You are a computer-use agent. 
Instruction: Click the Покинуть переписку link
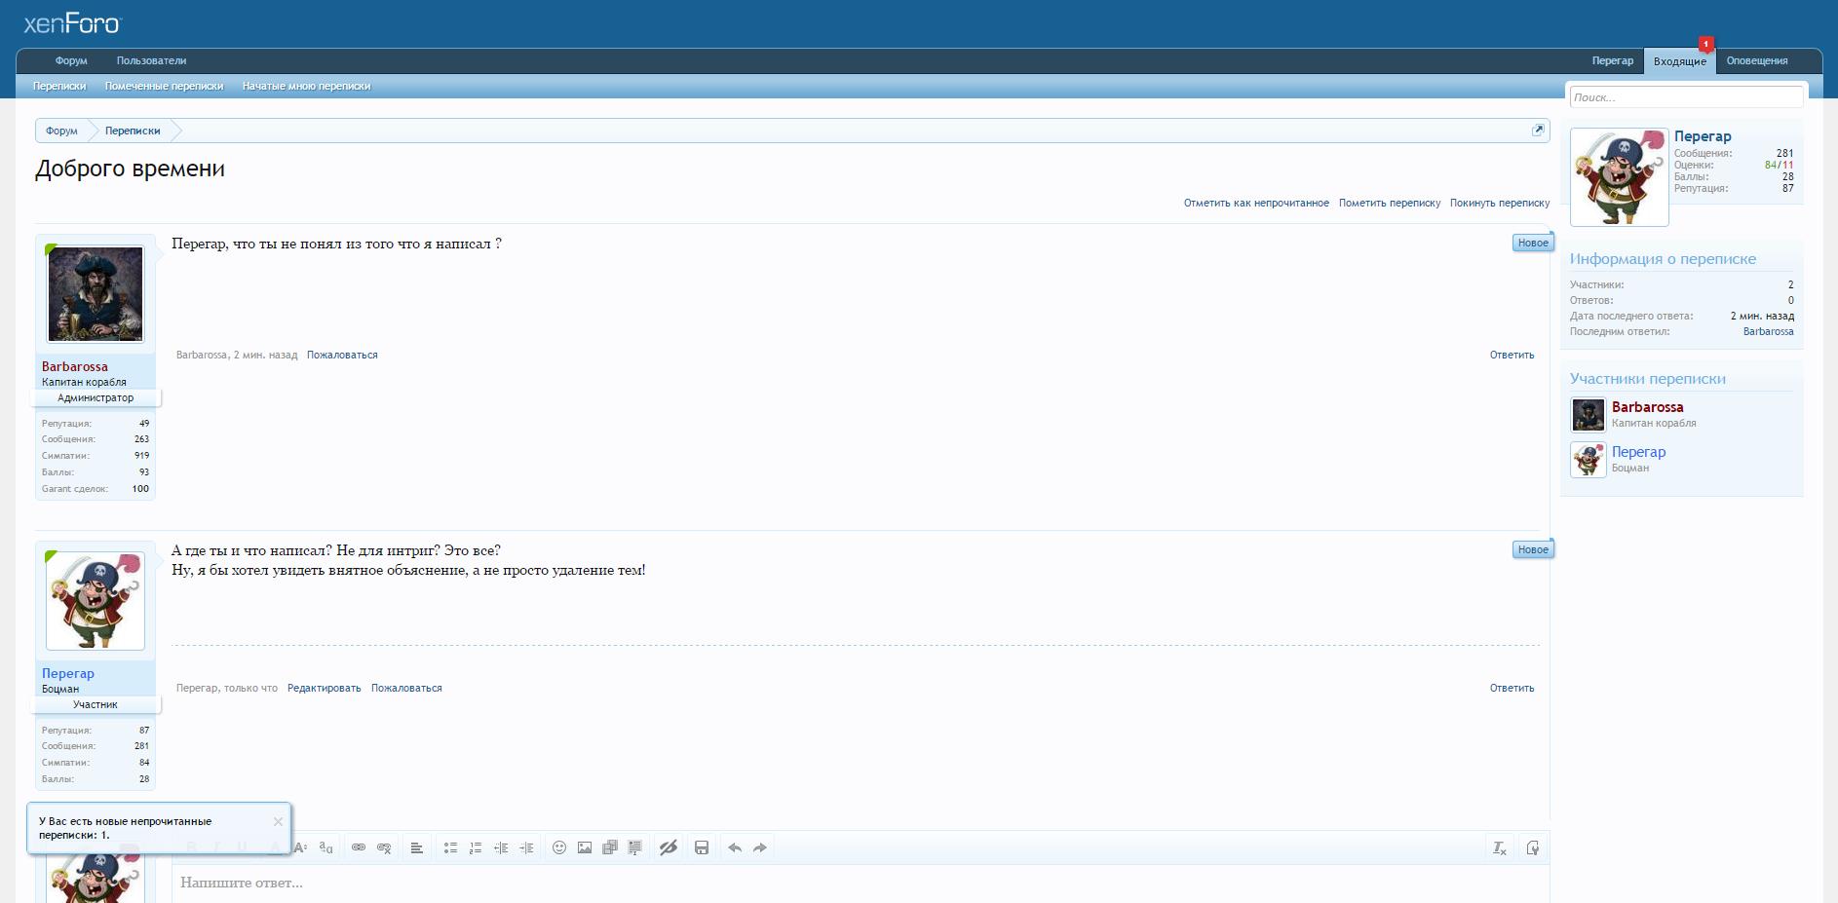coord(1499,203)
